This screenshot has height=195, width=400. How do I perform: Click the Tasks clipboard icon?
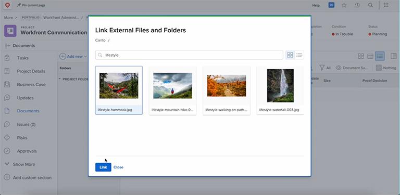pos(7,58)
